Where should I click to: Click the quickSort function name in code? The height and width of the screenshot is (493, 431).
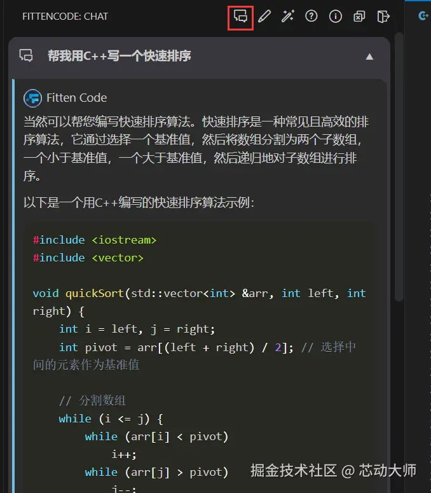[x=95, y=293]
